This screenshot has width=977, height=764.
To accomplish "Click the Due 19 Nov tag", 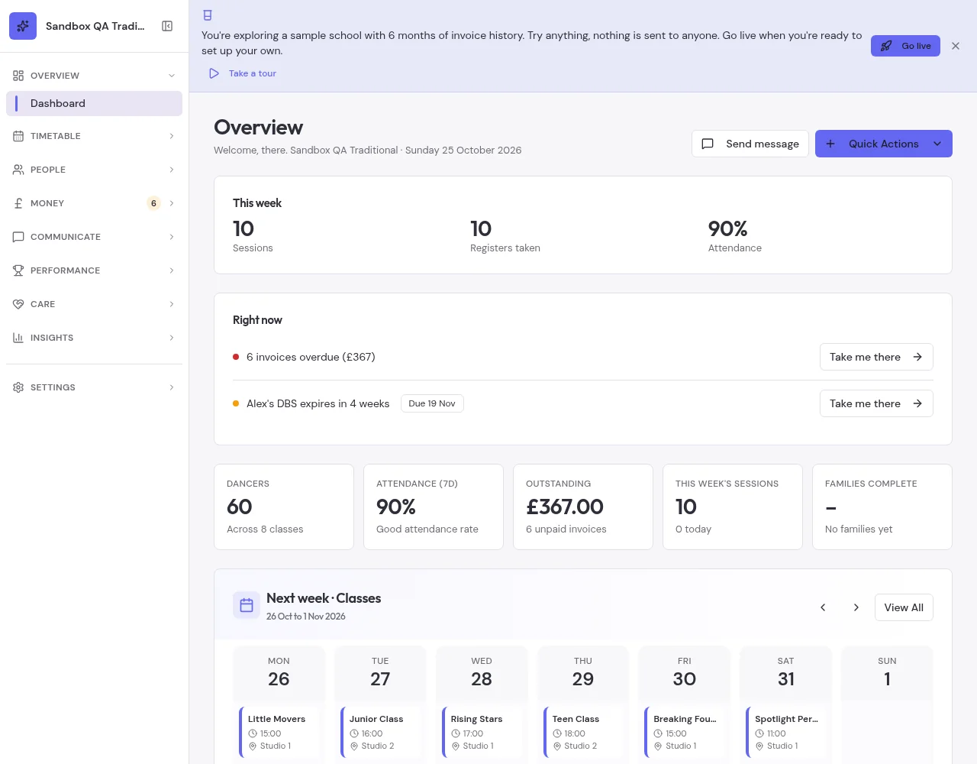I will pyautogui.click(x=432, y=403).
